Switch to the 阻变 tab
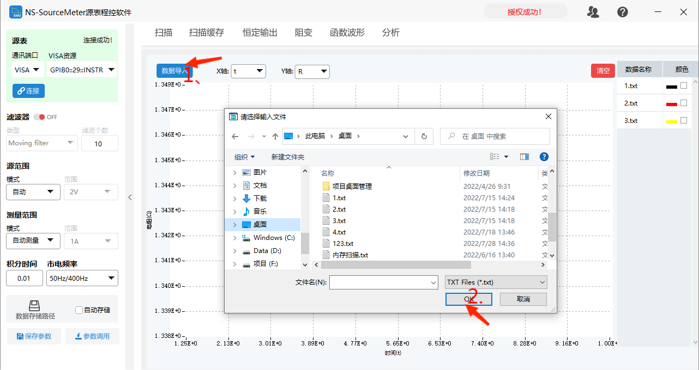The height and width of the screenshot is (370, 699). click(x=304, y=33)
